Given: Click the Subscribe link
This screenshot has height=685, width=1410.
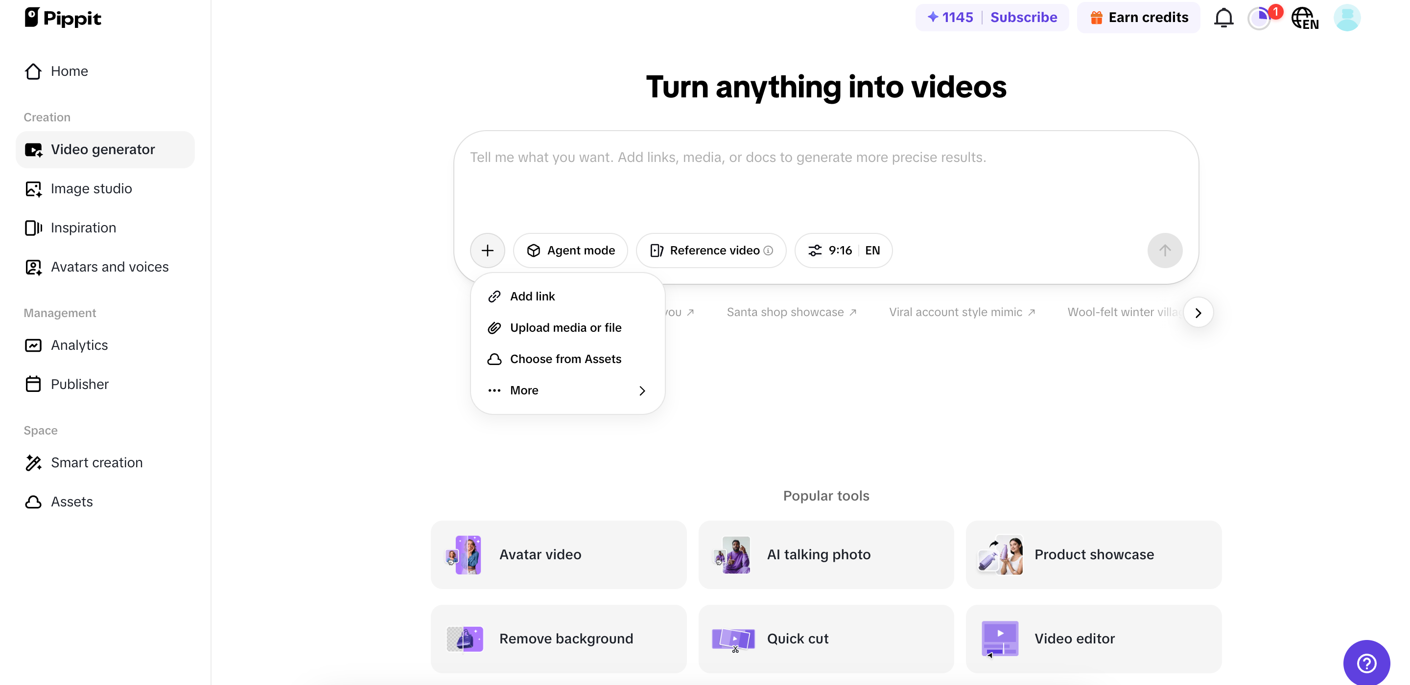Looking at the screenshot, I should (1023, 17).
